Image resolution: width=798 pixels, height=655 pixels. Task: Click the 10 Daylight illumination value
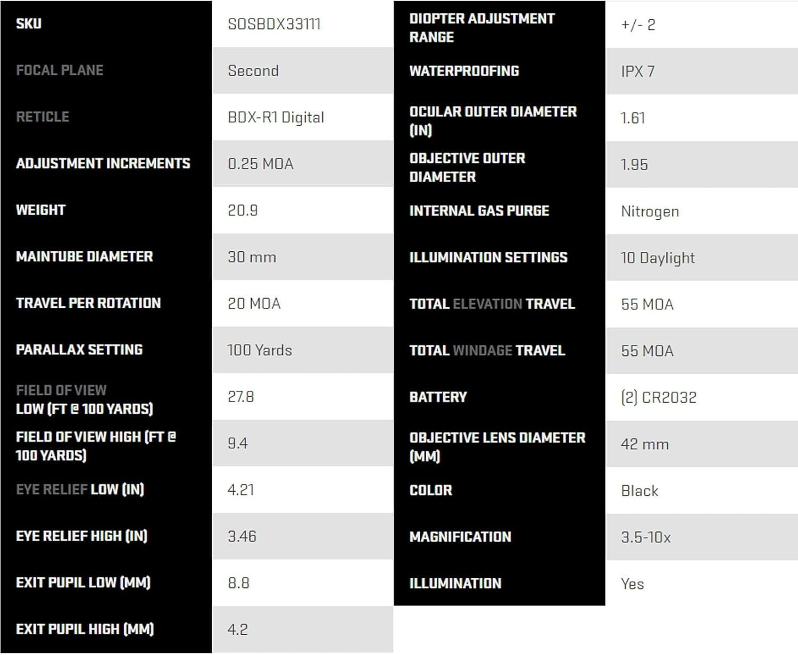pyautogui.click(x=658, y=258)
